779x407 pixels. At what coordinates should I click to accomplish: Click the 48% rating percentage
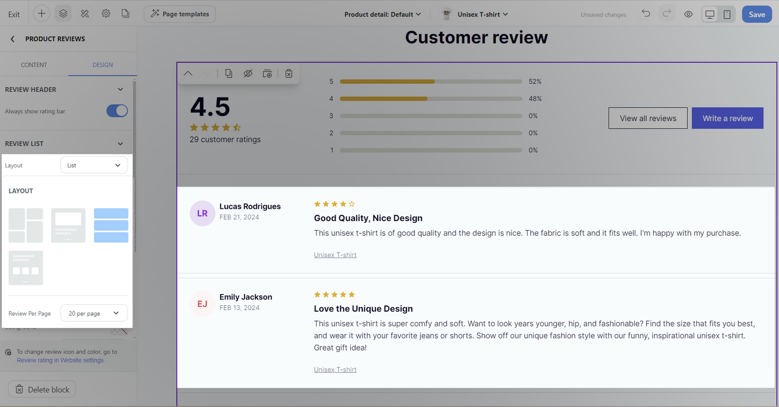535,98
